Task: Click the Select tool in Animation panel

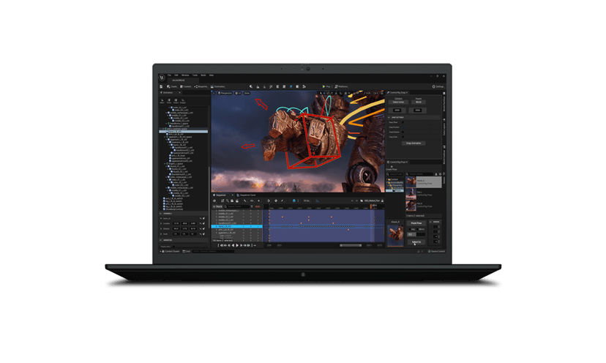Action: [x=162, y=100]
